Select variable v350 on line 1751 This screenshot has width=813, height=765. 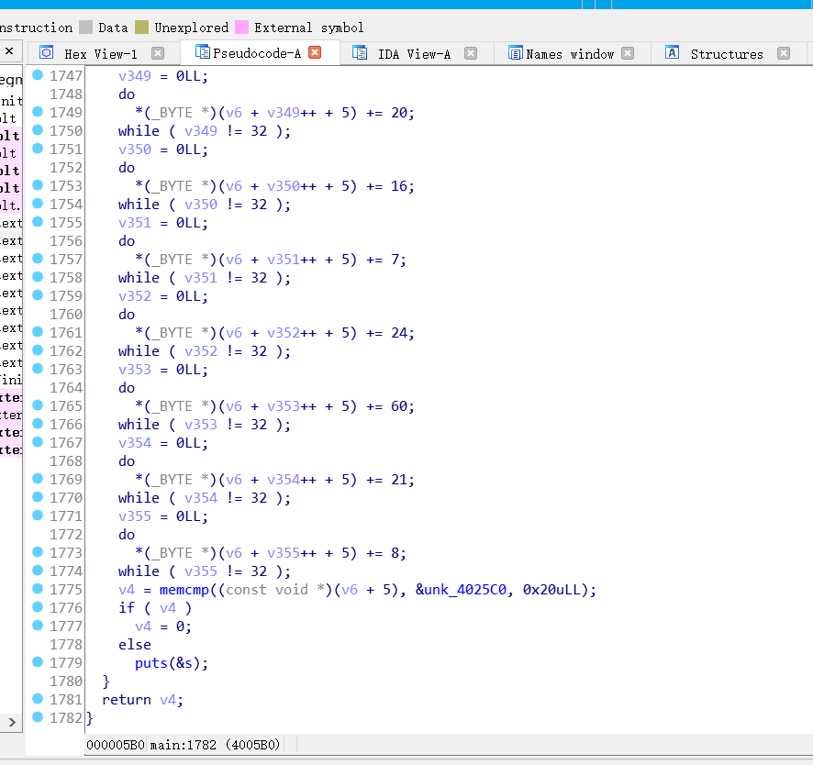pyautogui.click(x=135, y=150)
